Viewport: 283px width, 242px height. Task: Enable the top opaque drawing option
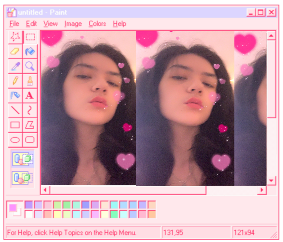coord(22,159)
